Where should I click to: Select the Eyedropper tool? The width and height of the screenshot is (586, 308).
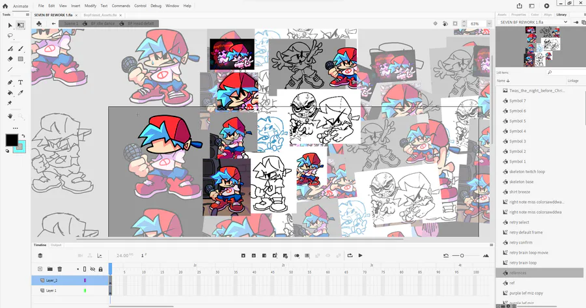pos(21,92)
